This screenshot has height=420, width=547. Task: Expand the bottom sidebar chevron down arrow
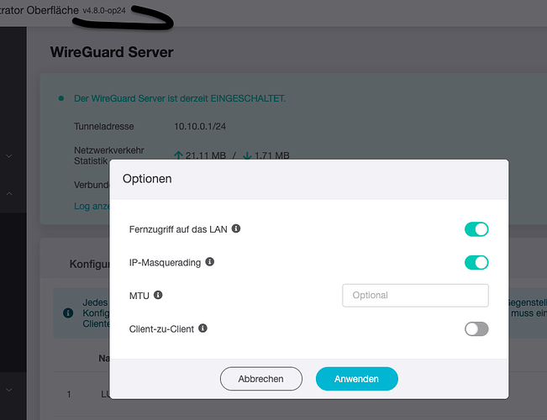pyautogui.click(x=9, y=390)
